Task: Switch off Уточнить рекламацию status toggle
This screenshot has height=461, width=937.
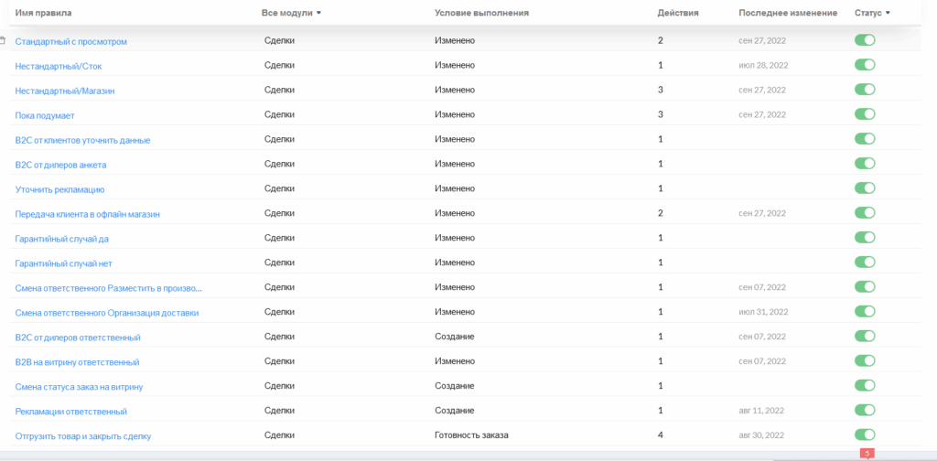Action: point(864,188)
